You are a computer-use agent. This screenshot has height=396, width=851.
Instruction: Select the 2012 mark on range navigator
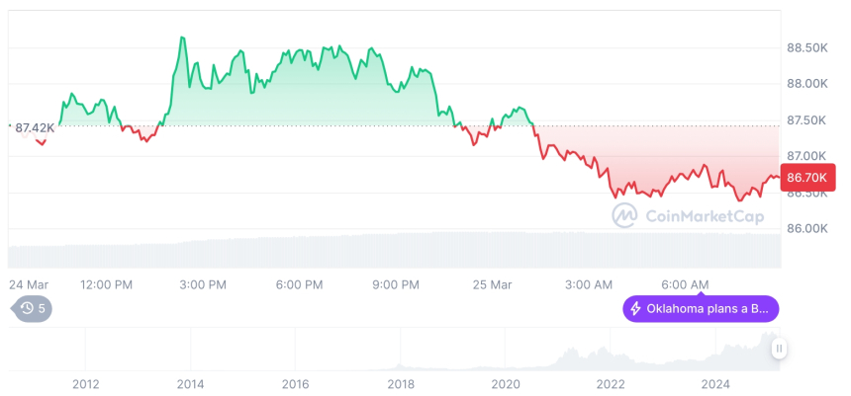pyautogui.click(x=85, y=384)
